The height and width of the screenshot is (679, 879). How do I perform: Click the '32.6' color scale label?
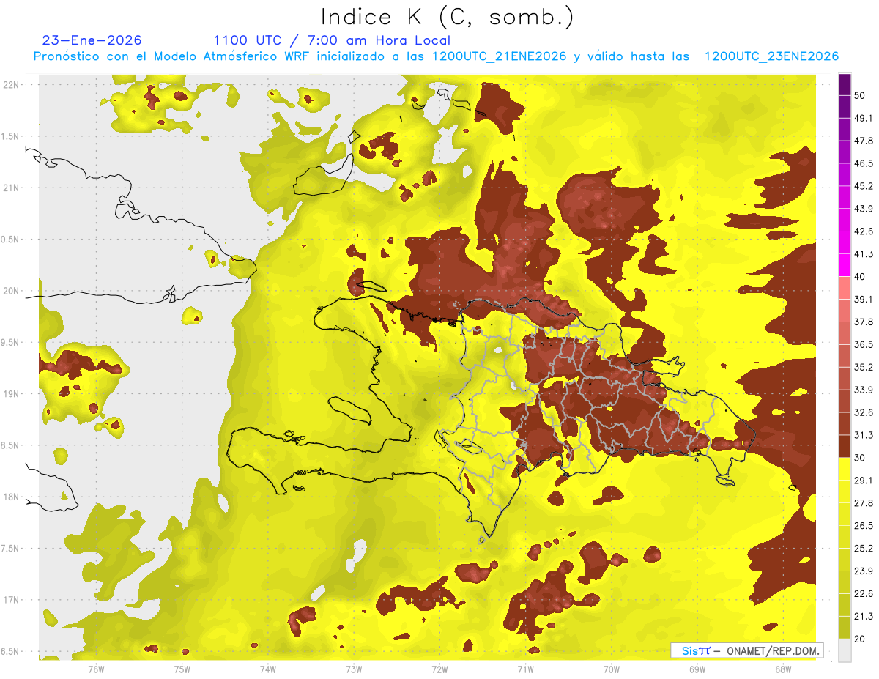(x=864, y=412)
